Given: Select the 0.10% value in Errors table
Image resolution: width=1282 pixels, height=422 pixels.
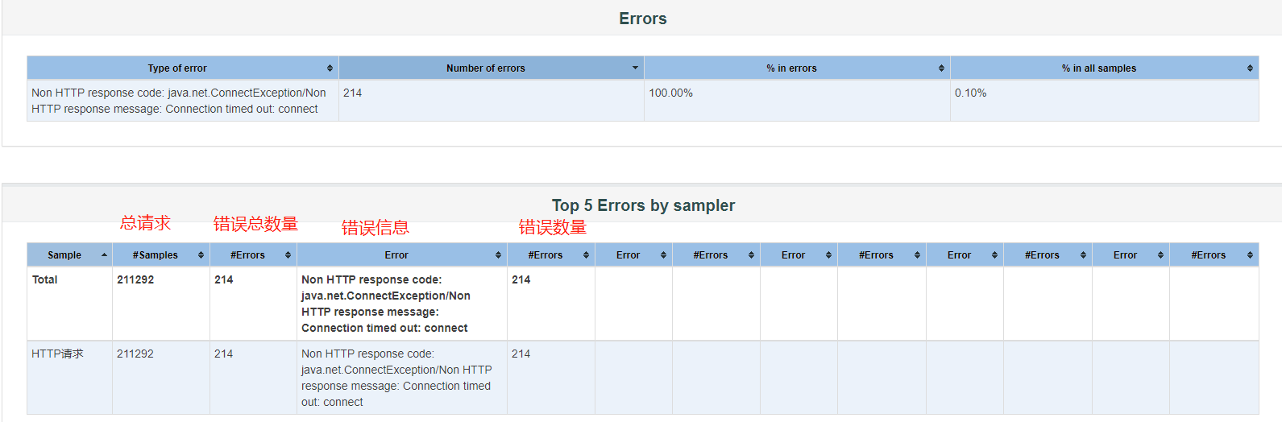Looking at the screenshot, I should pos(970,93).
